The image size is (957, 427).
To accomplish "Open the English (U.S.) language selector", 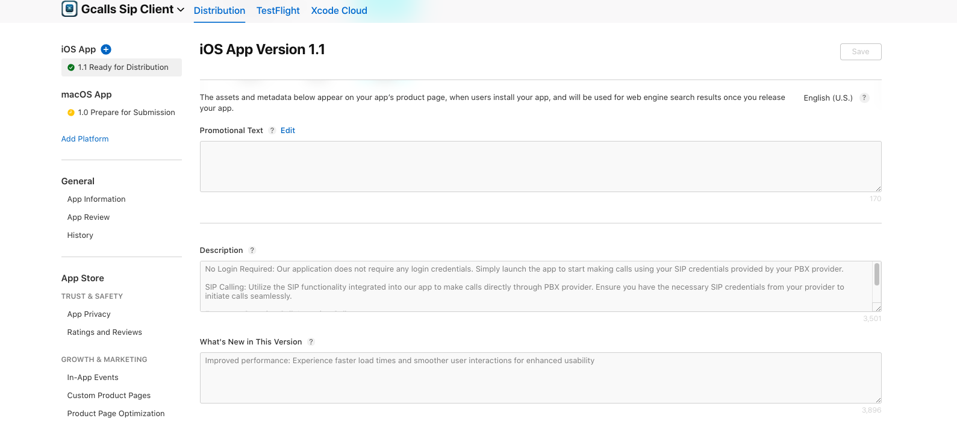I will [x=828, y=98].
